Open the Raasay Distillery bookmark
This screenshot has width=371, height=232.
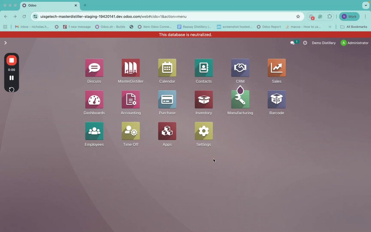coord(194,27)
